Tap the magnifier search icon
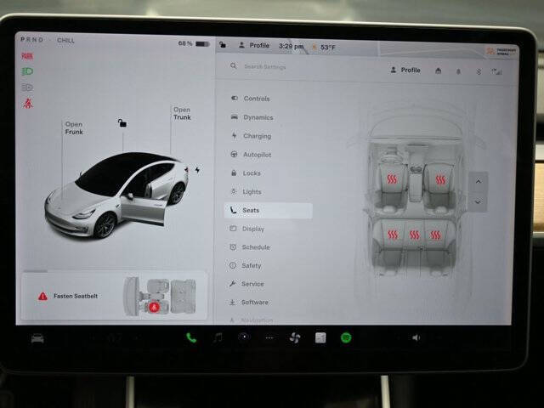 pos(234,65)
